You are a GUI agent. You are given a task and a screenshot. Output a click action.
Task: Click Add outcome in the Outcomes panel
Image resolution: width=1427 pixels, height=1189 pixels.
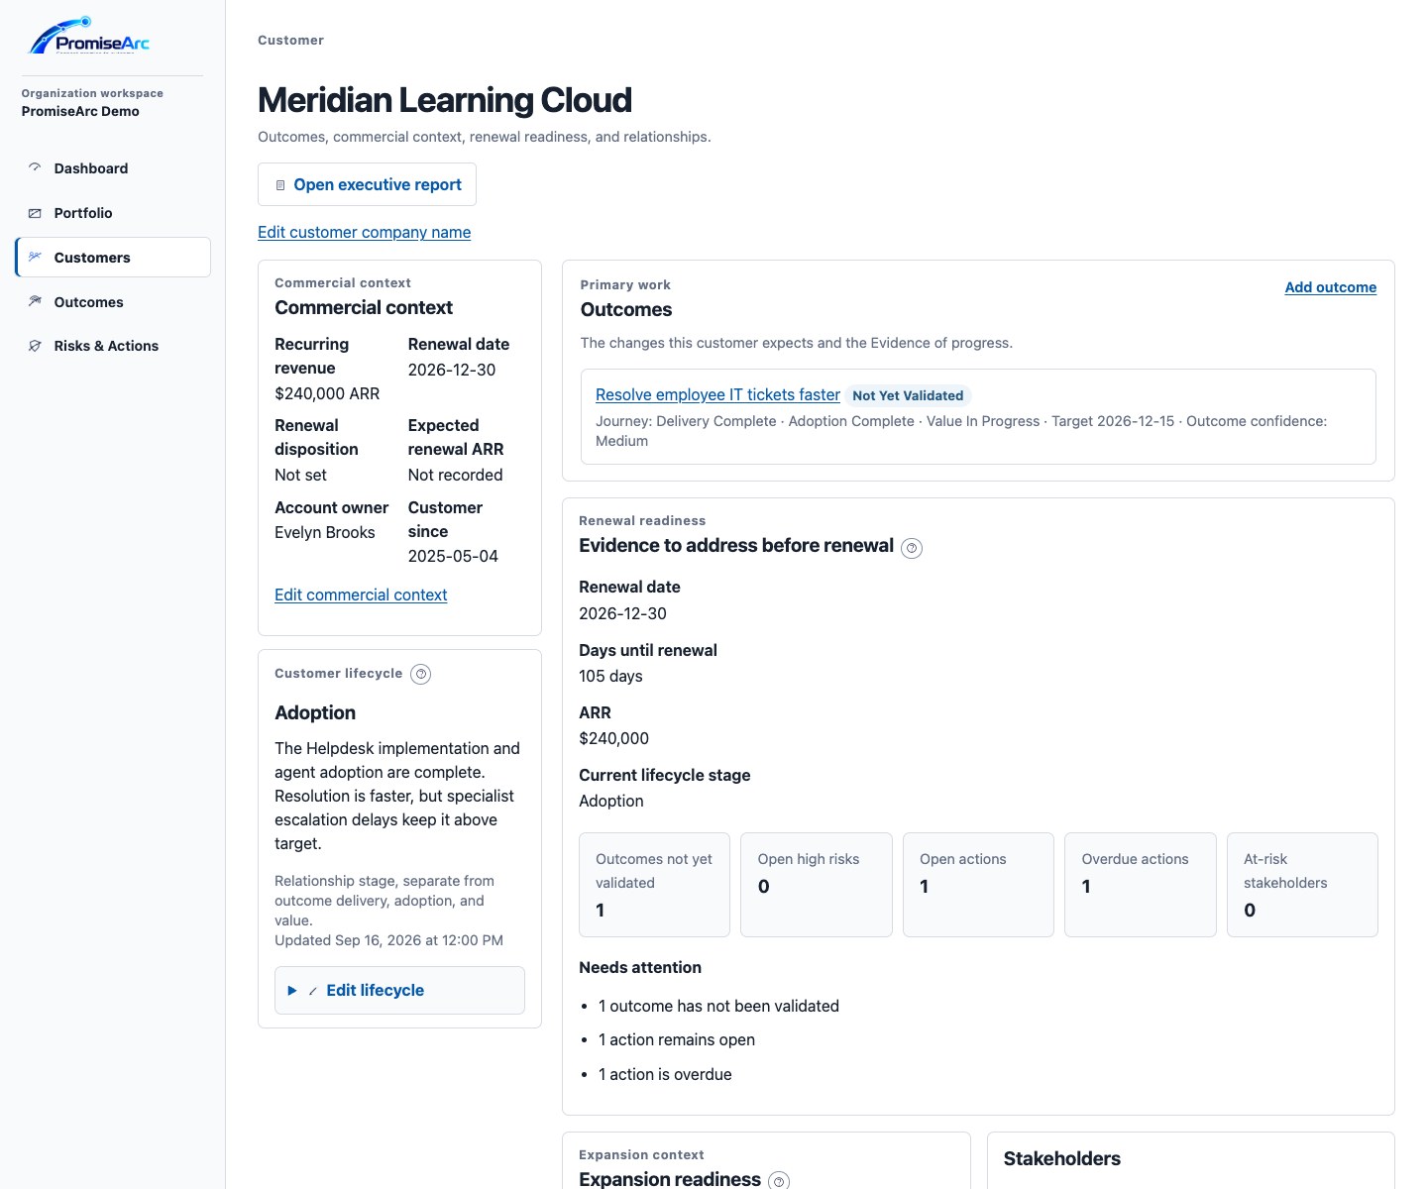(1330, 287)
